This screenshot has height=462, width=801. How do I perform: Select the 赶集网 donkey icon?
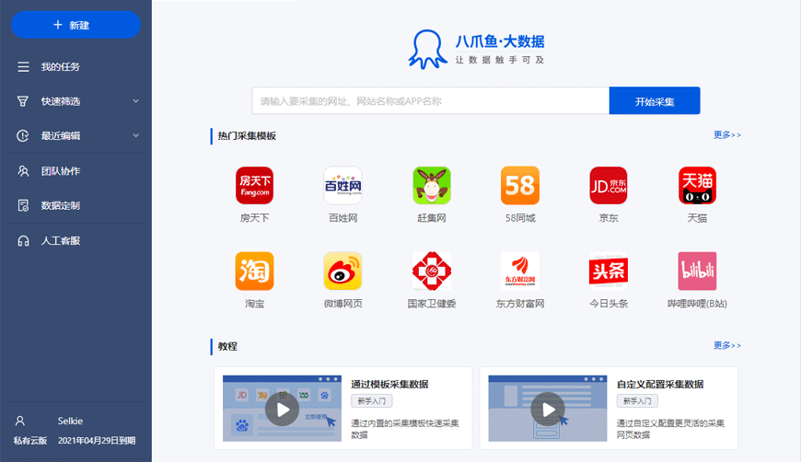(x=432, y=185)
